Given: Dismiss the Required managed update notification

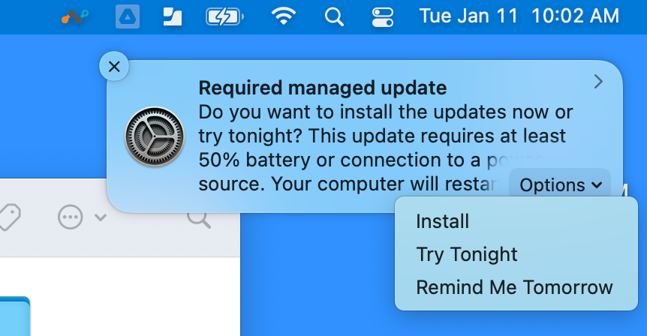Looking at the screenshot, I should [x=114, y=67].
